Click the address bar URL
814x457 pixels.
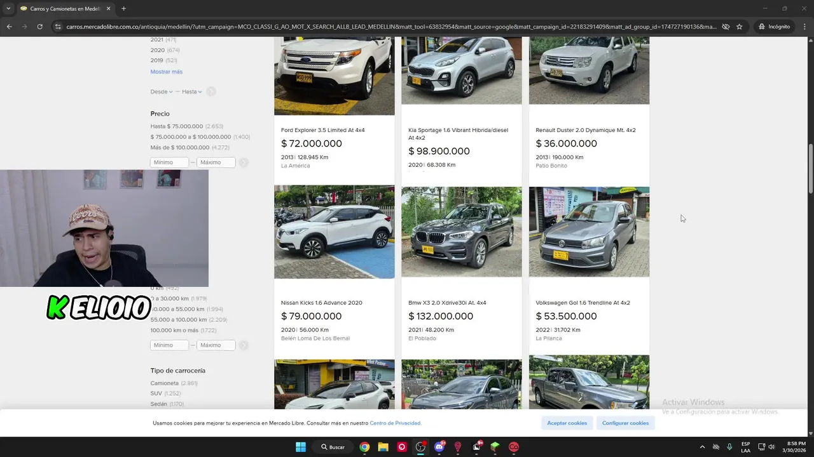click(391, 27)
